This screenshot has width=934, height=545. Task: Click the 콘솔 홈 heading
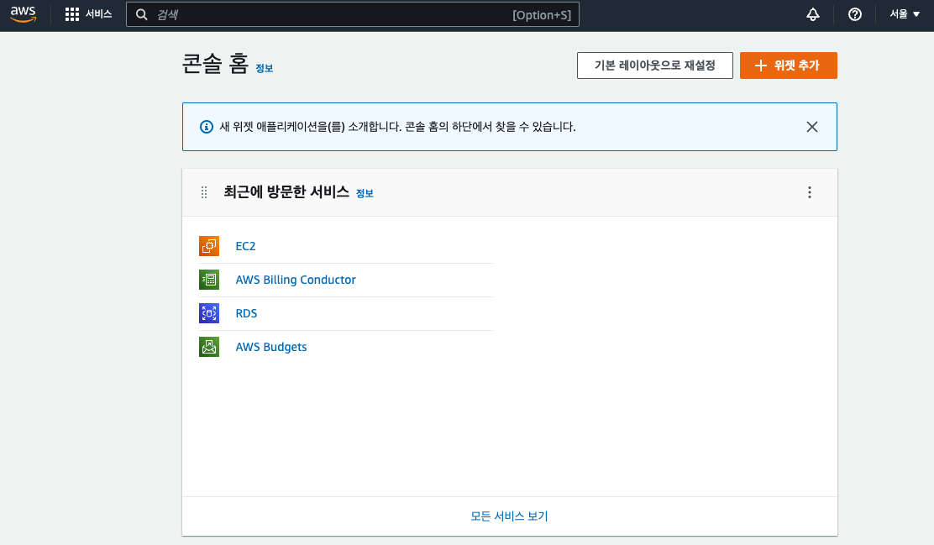[x=215, y=63]
